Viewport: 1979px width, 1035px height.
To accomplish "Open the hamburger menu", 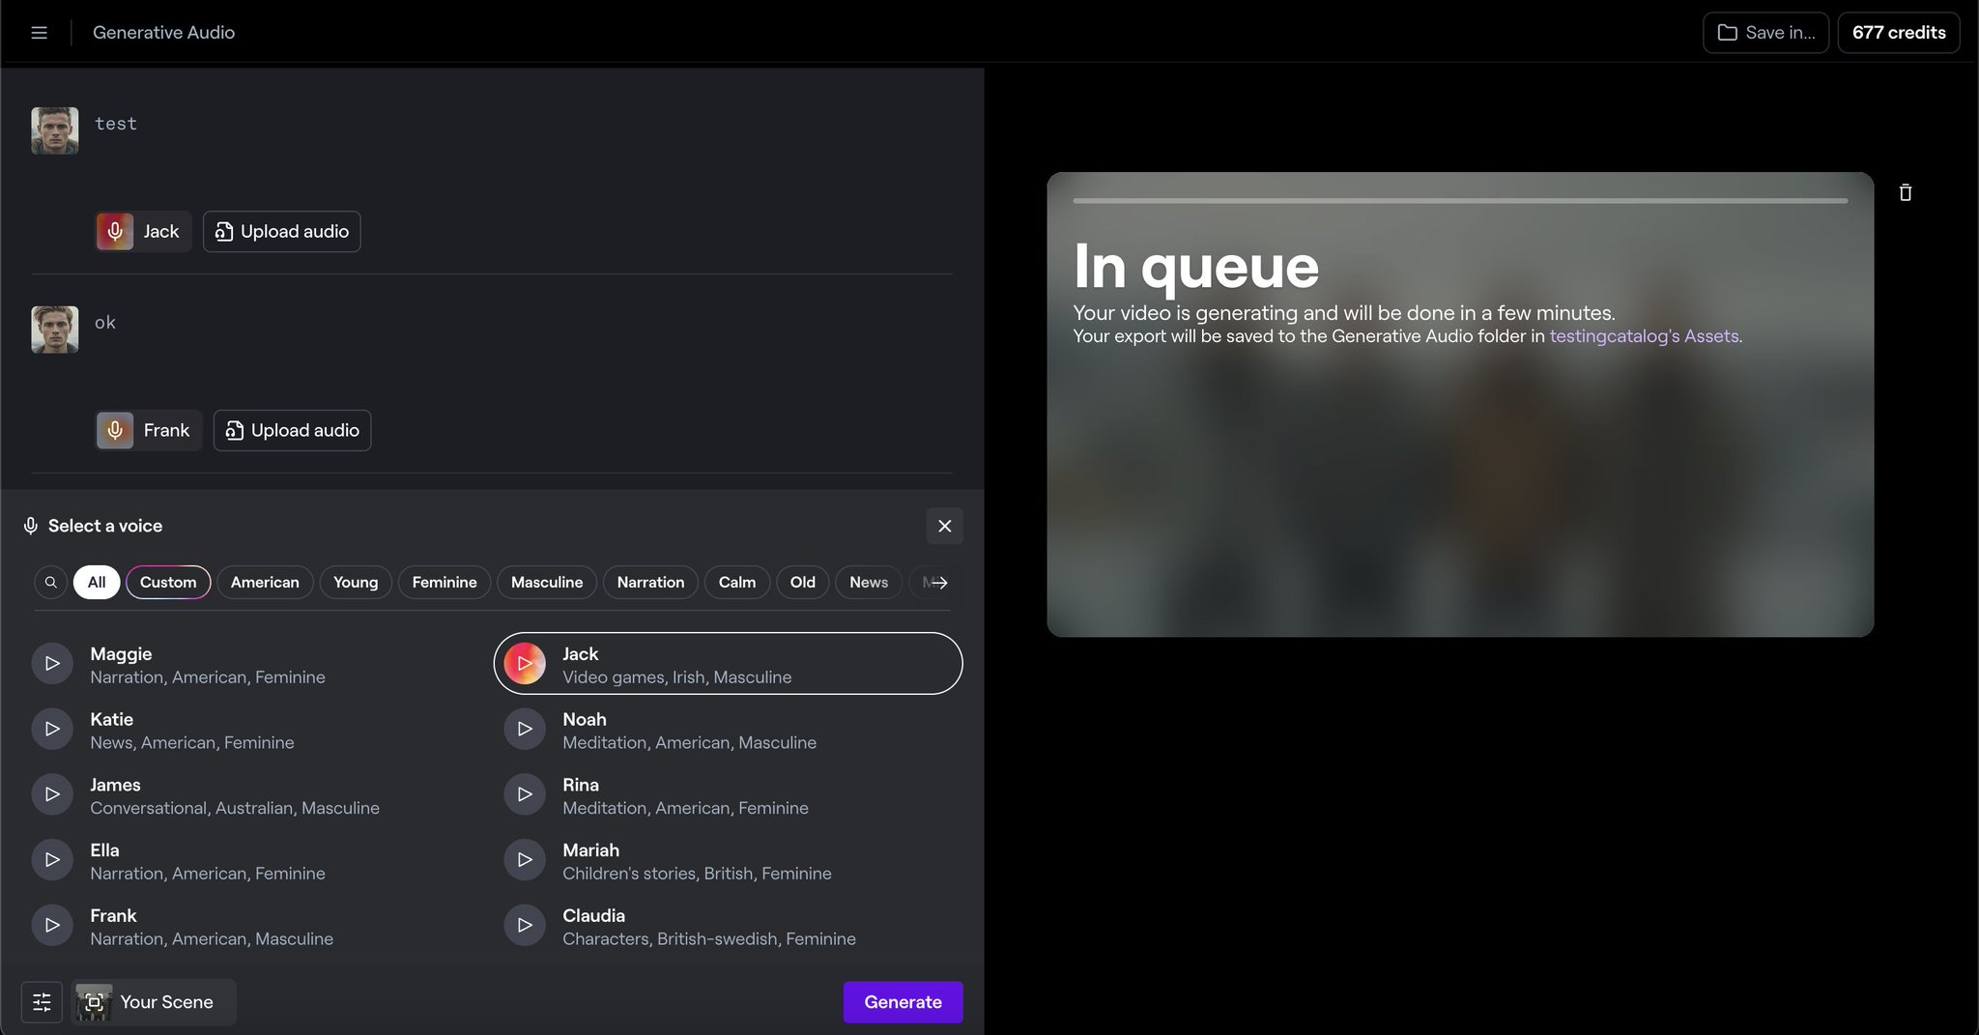I will pos(39,33).
